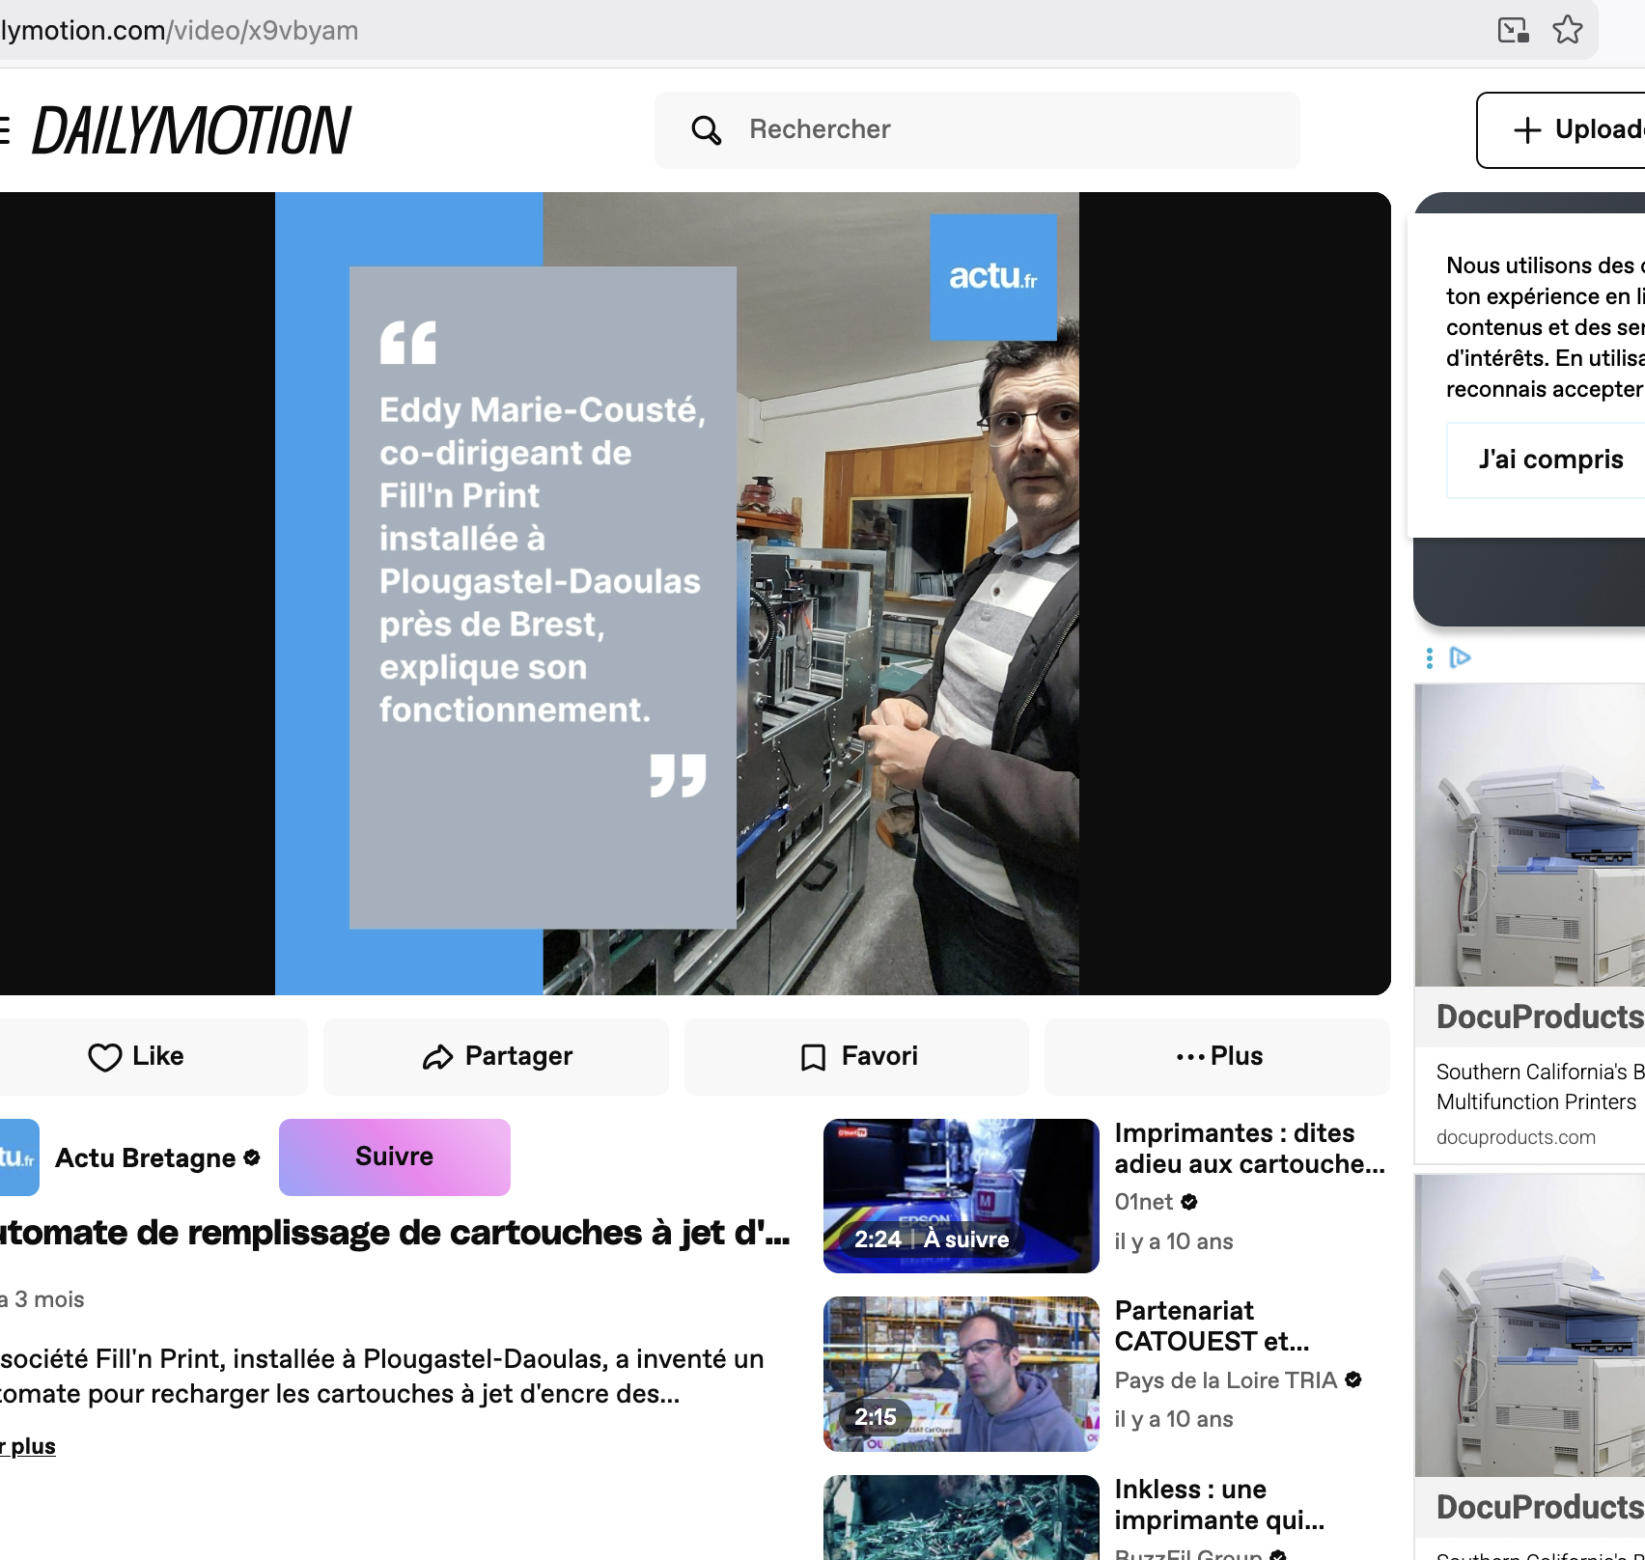
Task: Click the install app icon in address bar
Action: pyautogui.click(x=1513, y=30)
